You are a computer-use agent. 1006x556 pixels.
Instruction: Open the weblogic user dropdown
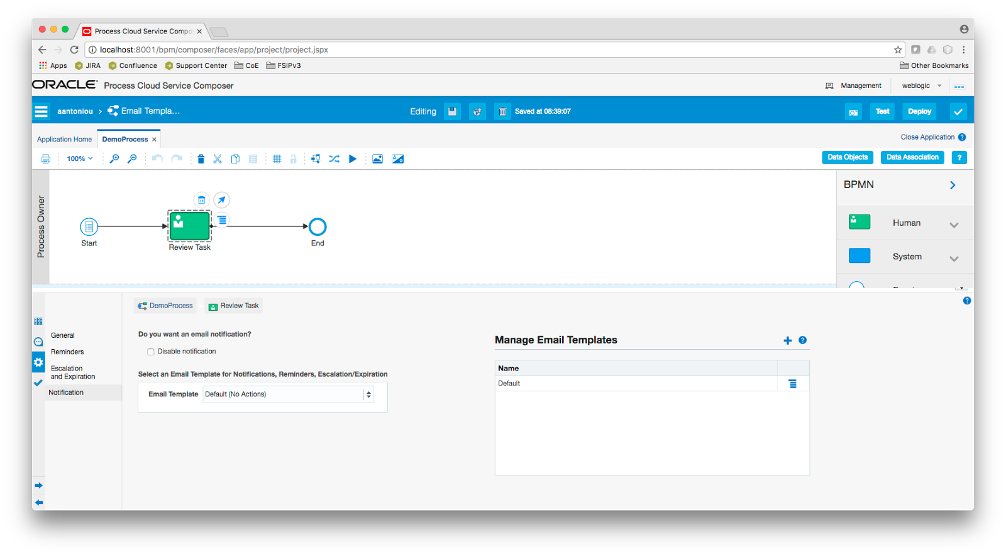[922, 86]
